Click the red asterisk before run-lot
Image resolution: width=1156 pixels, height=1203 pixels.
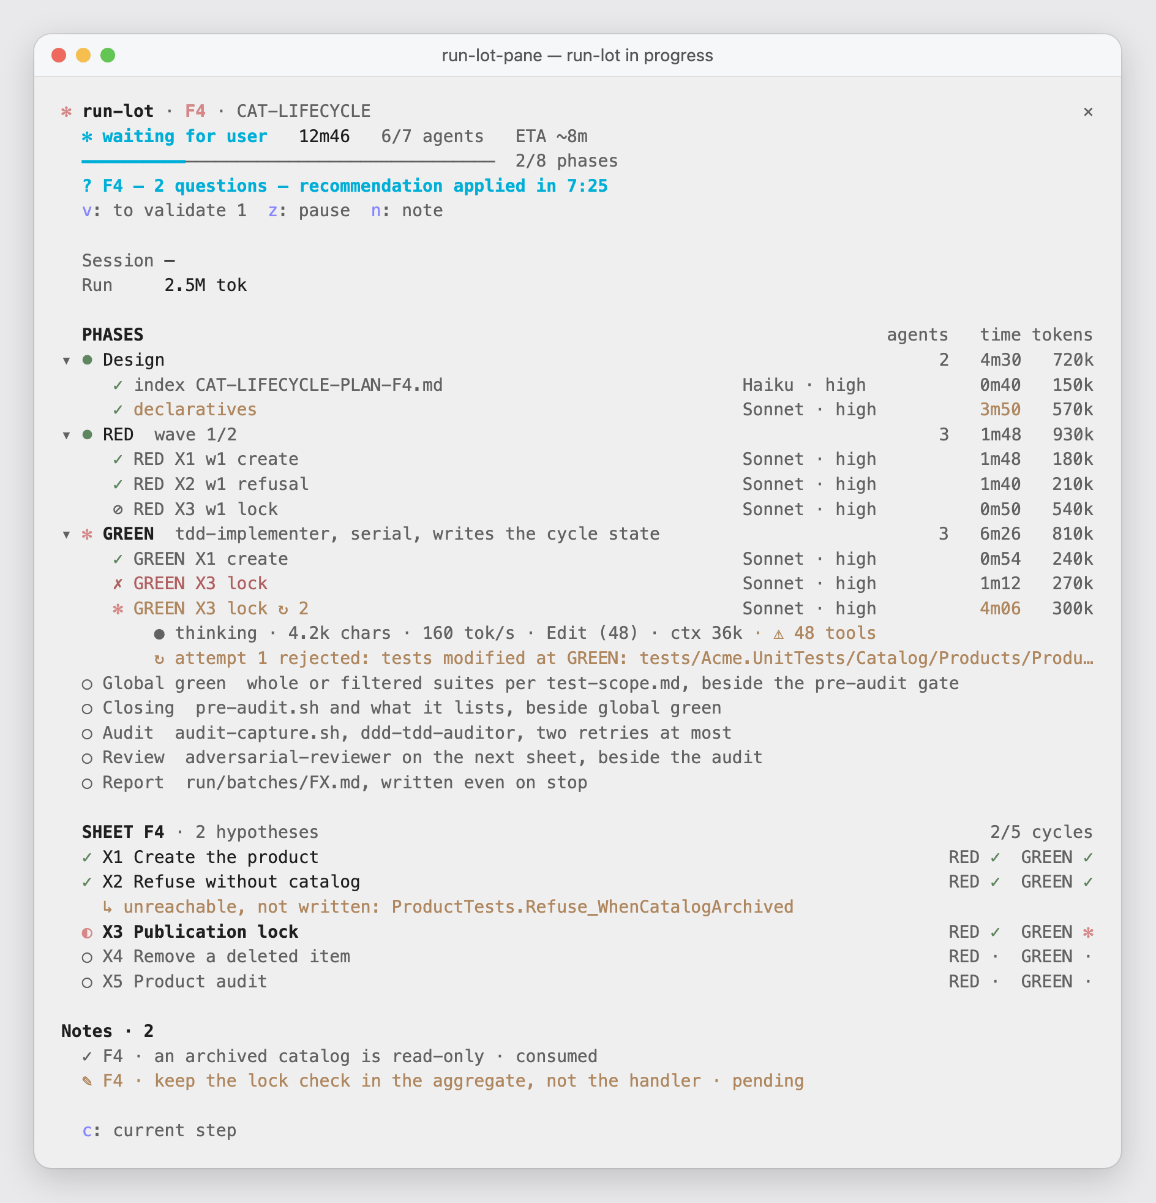[66, 111]
